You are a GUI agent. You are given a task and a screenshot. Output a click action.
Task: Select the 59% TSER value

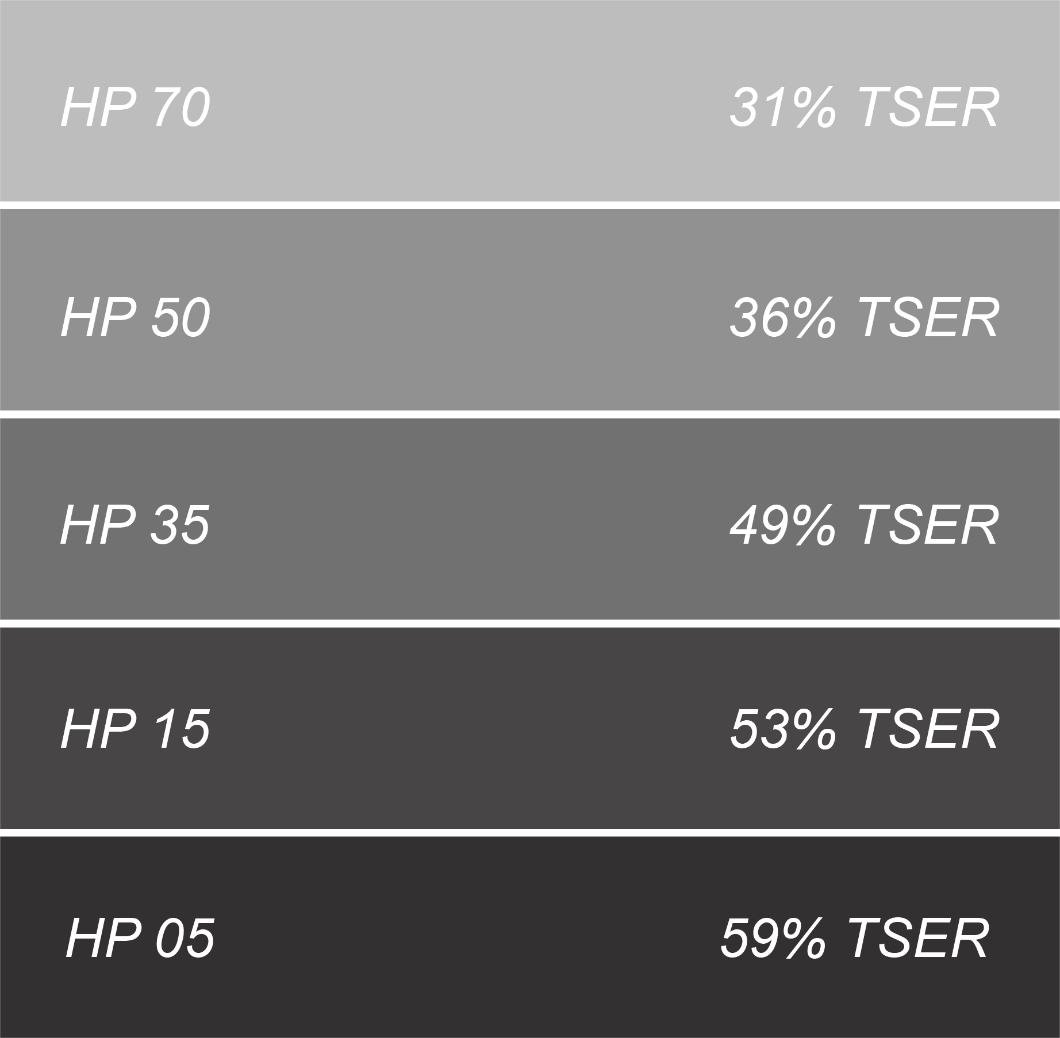854,938
